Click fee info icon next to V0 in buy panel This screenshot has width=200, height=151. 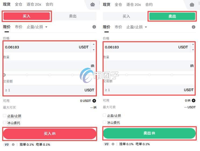(13, 145)
